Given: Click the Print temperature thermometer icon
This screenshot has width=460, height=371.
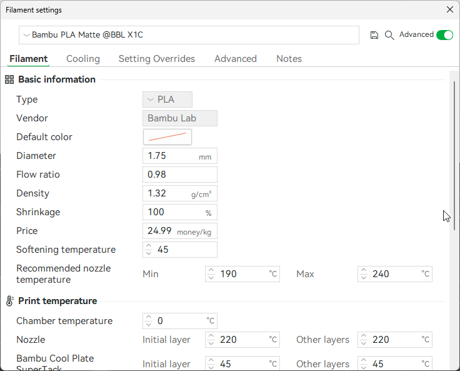Looking at the screenshot, I should point(9,301).
